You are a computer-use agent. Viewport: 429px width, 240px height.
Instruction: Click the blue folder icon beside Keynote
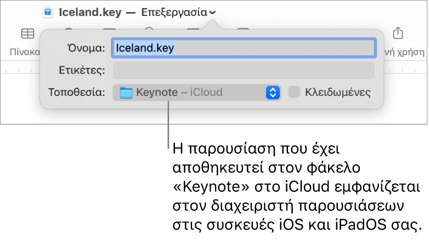click(126, 93)
